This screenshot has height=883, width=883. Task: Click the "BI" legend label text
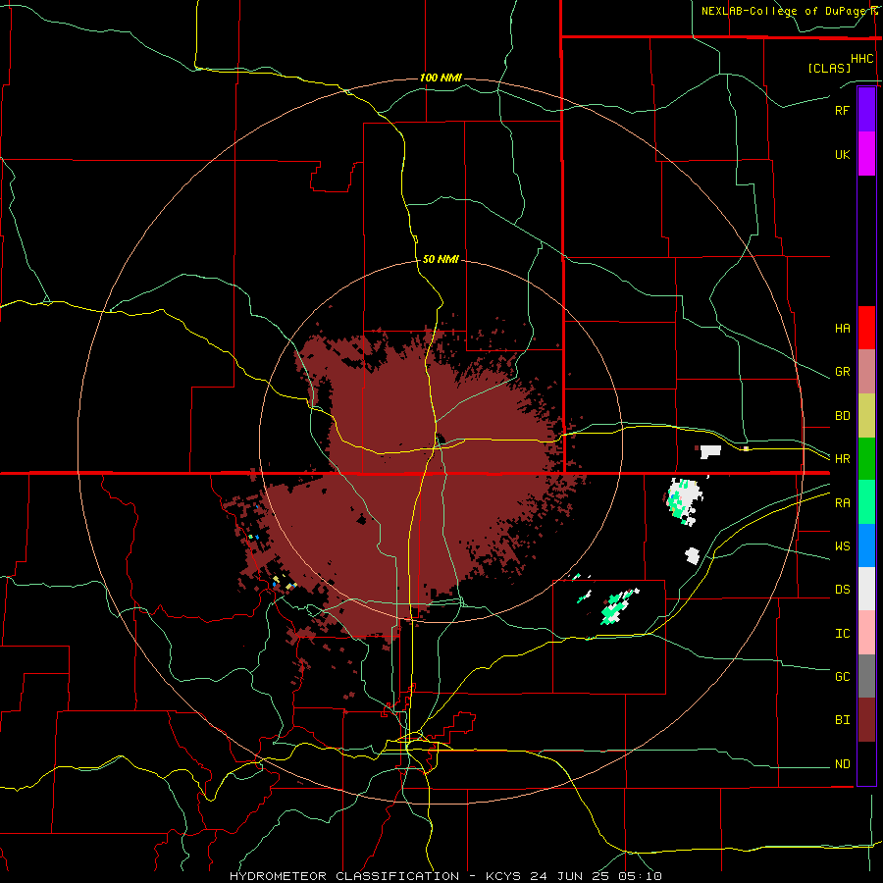tap(842, 720)
